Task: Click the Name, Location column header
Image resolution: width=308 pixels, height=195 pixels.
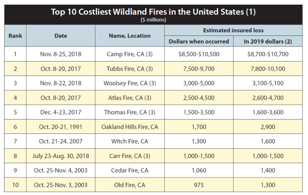Action: pos(130,36)
